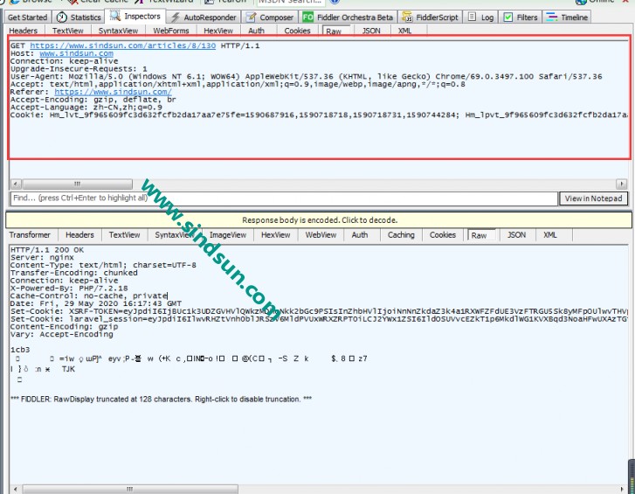Select request SyntaxView inspector tab
Image resolution: width=635 pixels, height=494 pixels.
(118, 31)
